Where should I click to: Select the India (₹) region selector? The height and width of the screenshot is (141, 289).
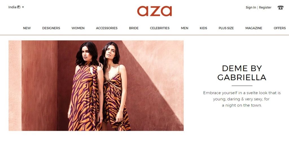[16, 7]
